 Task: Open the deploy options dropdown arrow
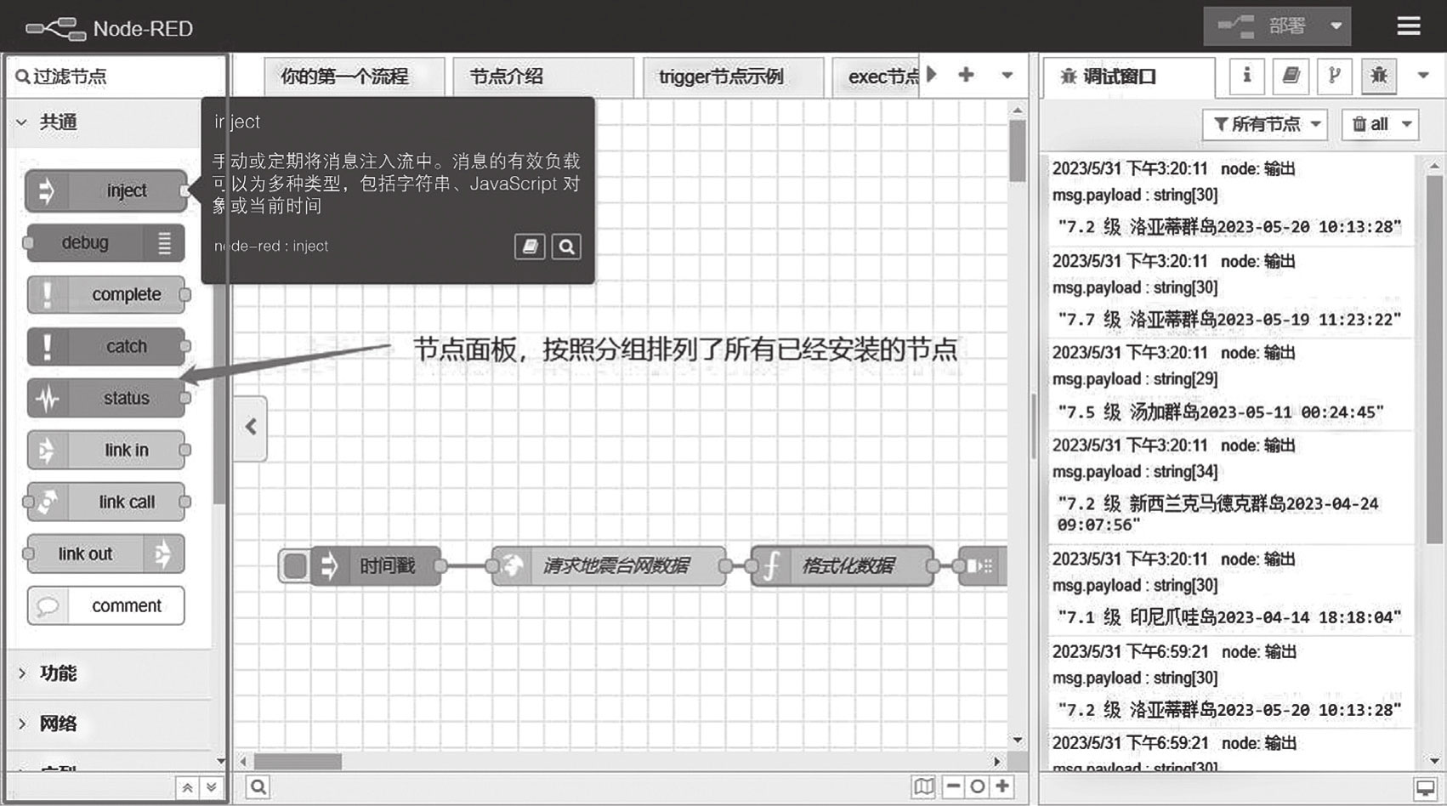(x=1336, y=26)
